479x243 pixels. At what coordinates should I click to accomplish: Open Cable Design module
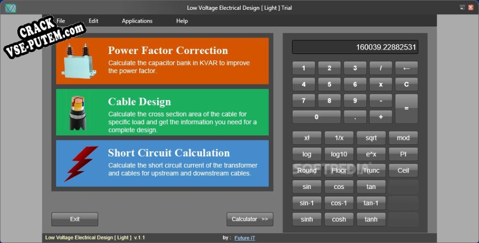[162, 112]
